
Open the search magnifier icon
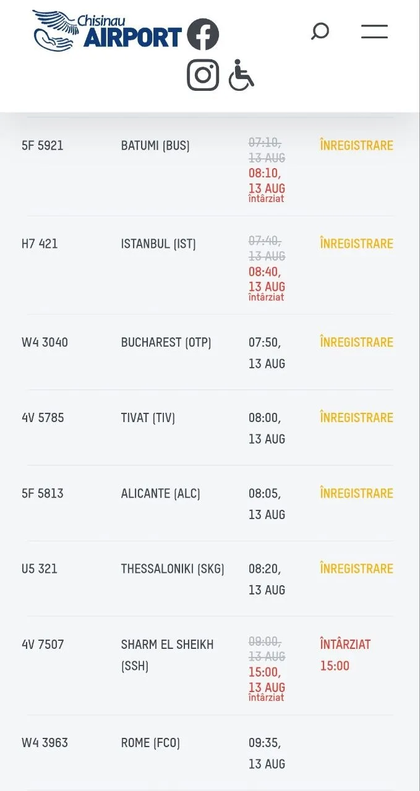(320, 32)
